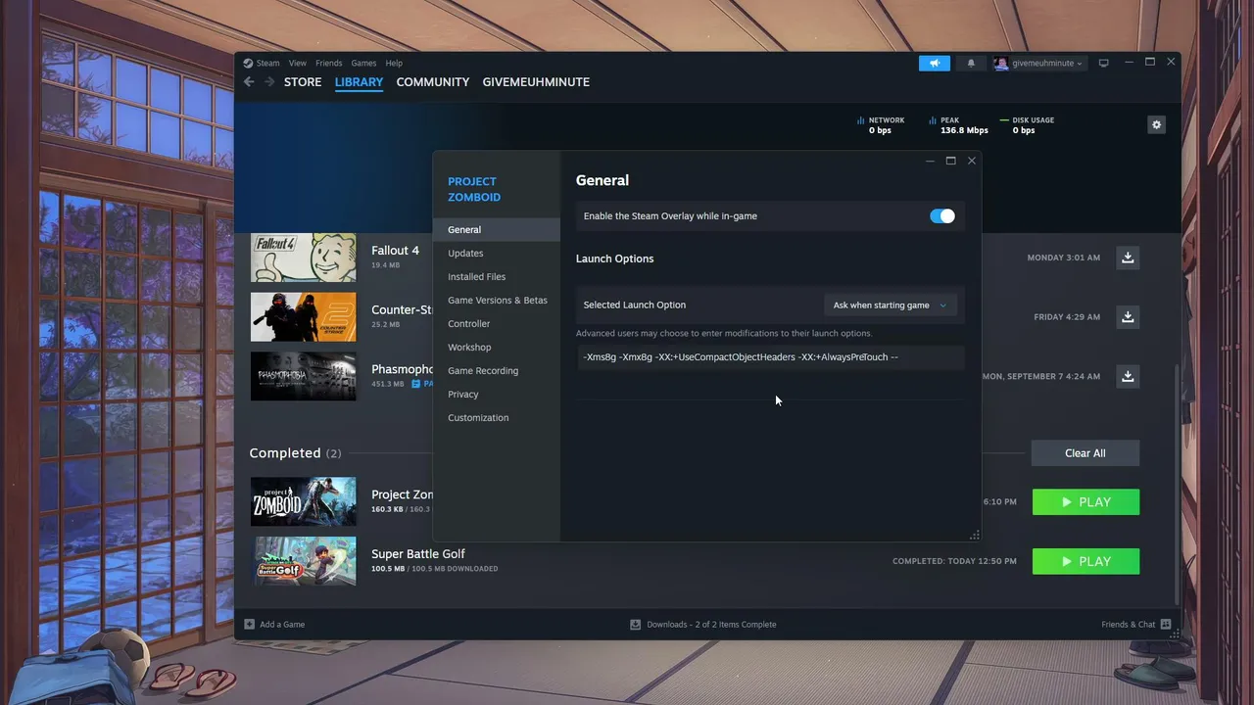Click the download icon for Counter-Strike 2
1254x705 pixels.
pyautogui.click(x=1128, y=317)
